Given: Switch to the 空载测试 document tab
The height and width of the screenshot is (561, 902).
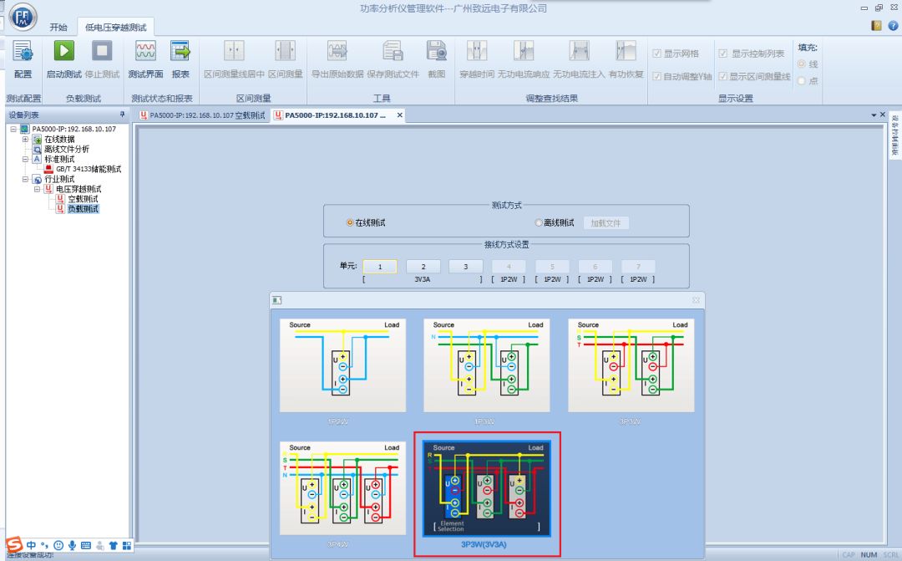Looking at the screenshot, I should (x=203, y=115).
